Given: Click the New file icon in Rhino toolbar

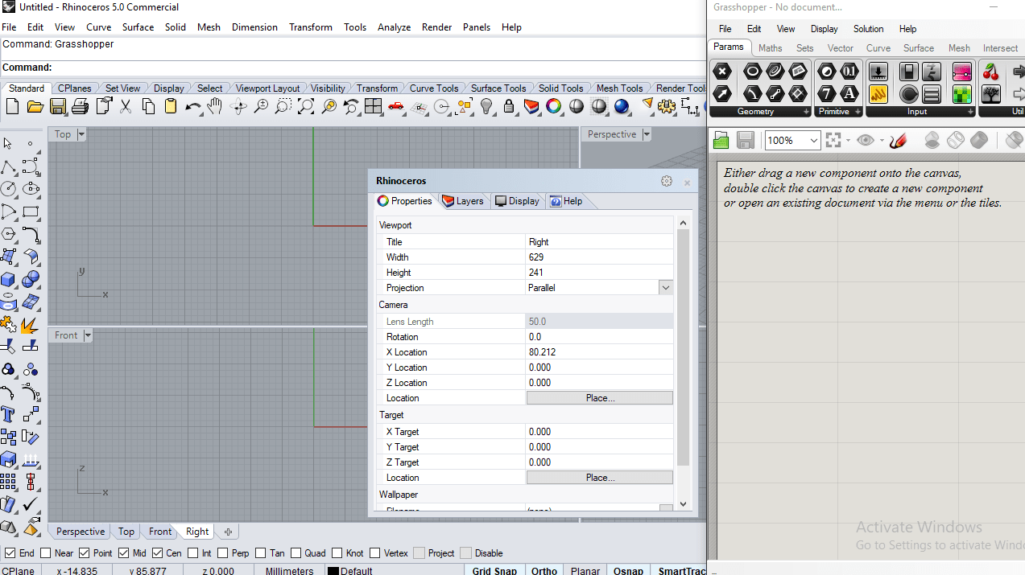Looking at the screenshot, I should [12, 106].
